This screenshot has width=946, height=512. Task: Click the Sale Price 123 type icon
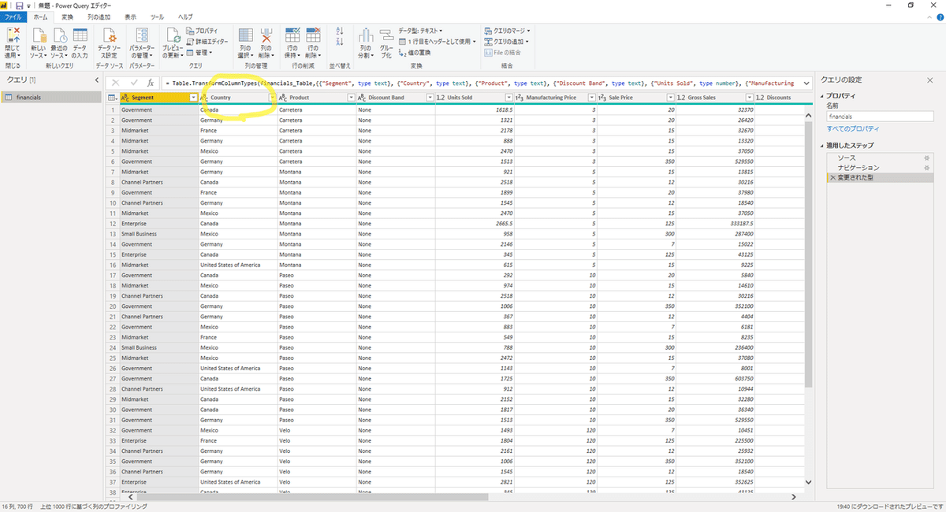pos(602,98)
